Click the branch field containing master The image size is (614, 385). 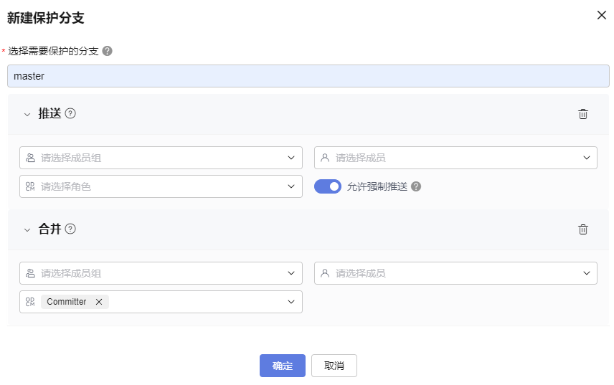[x=308, y=76]
